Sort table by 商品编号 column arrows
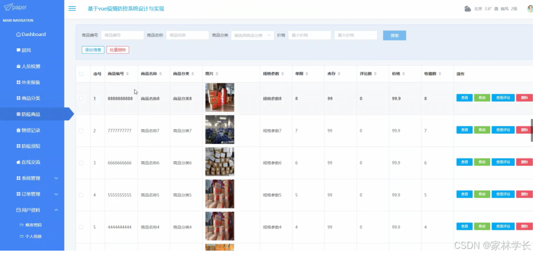Viewport: 533px width, 254px height. [x=127, y=74]
